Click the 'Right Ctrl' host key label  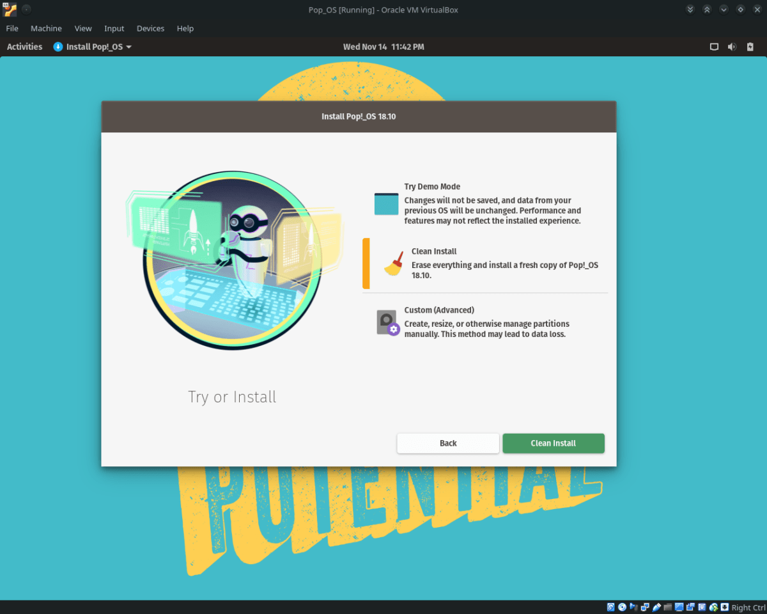tap(748, 607)
